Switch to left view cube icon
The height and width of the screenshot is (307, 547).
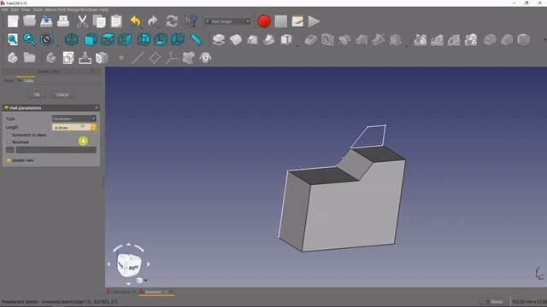click(x=178, y=40)
